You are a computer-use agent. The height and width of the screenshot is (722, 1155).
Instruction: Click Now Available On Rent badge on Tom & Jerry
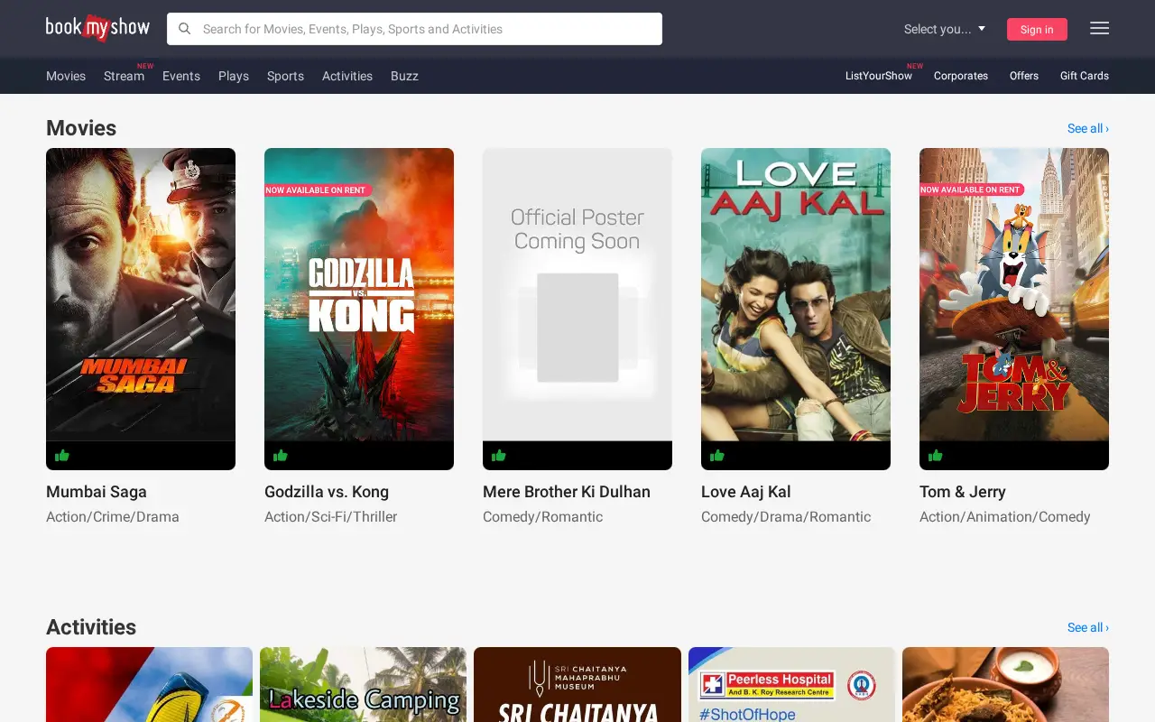(x=972, y=190)
